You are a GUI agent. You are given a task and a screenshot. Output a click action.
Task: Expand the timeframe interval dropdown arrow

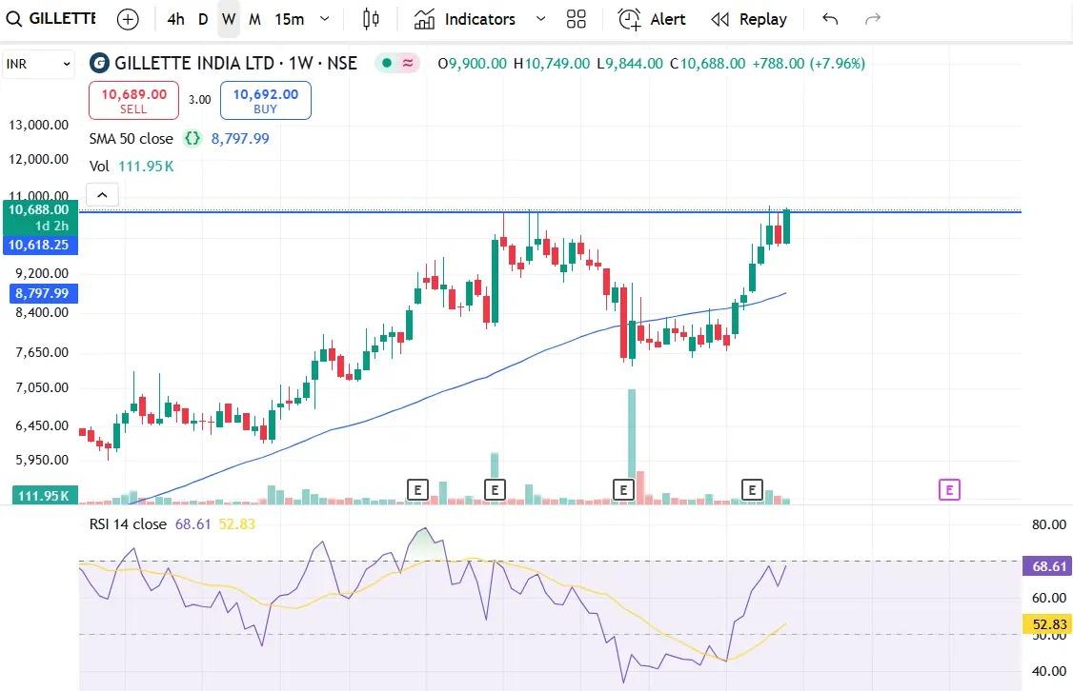[x=325, y=19]
